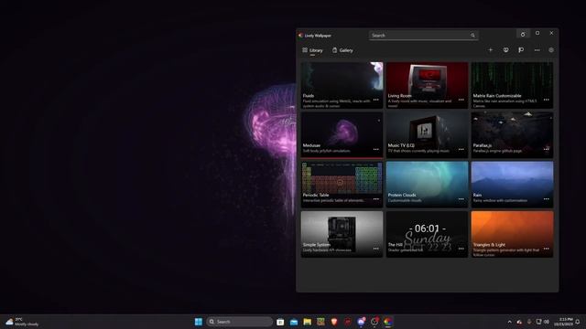Open the Living Room card ellipsis menu
Screen dimensions: 586x329
461,100
